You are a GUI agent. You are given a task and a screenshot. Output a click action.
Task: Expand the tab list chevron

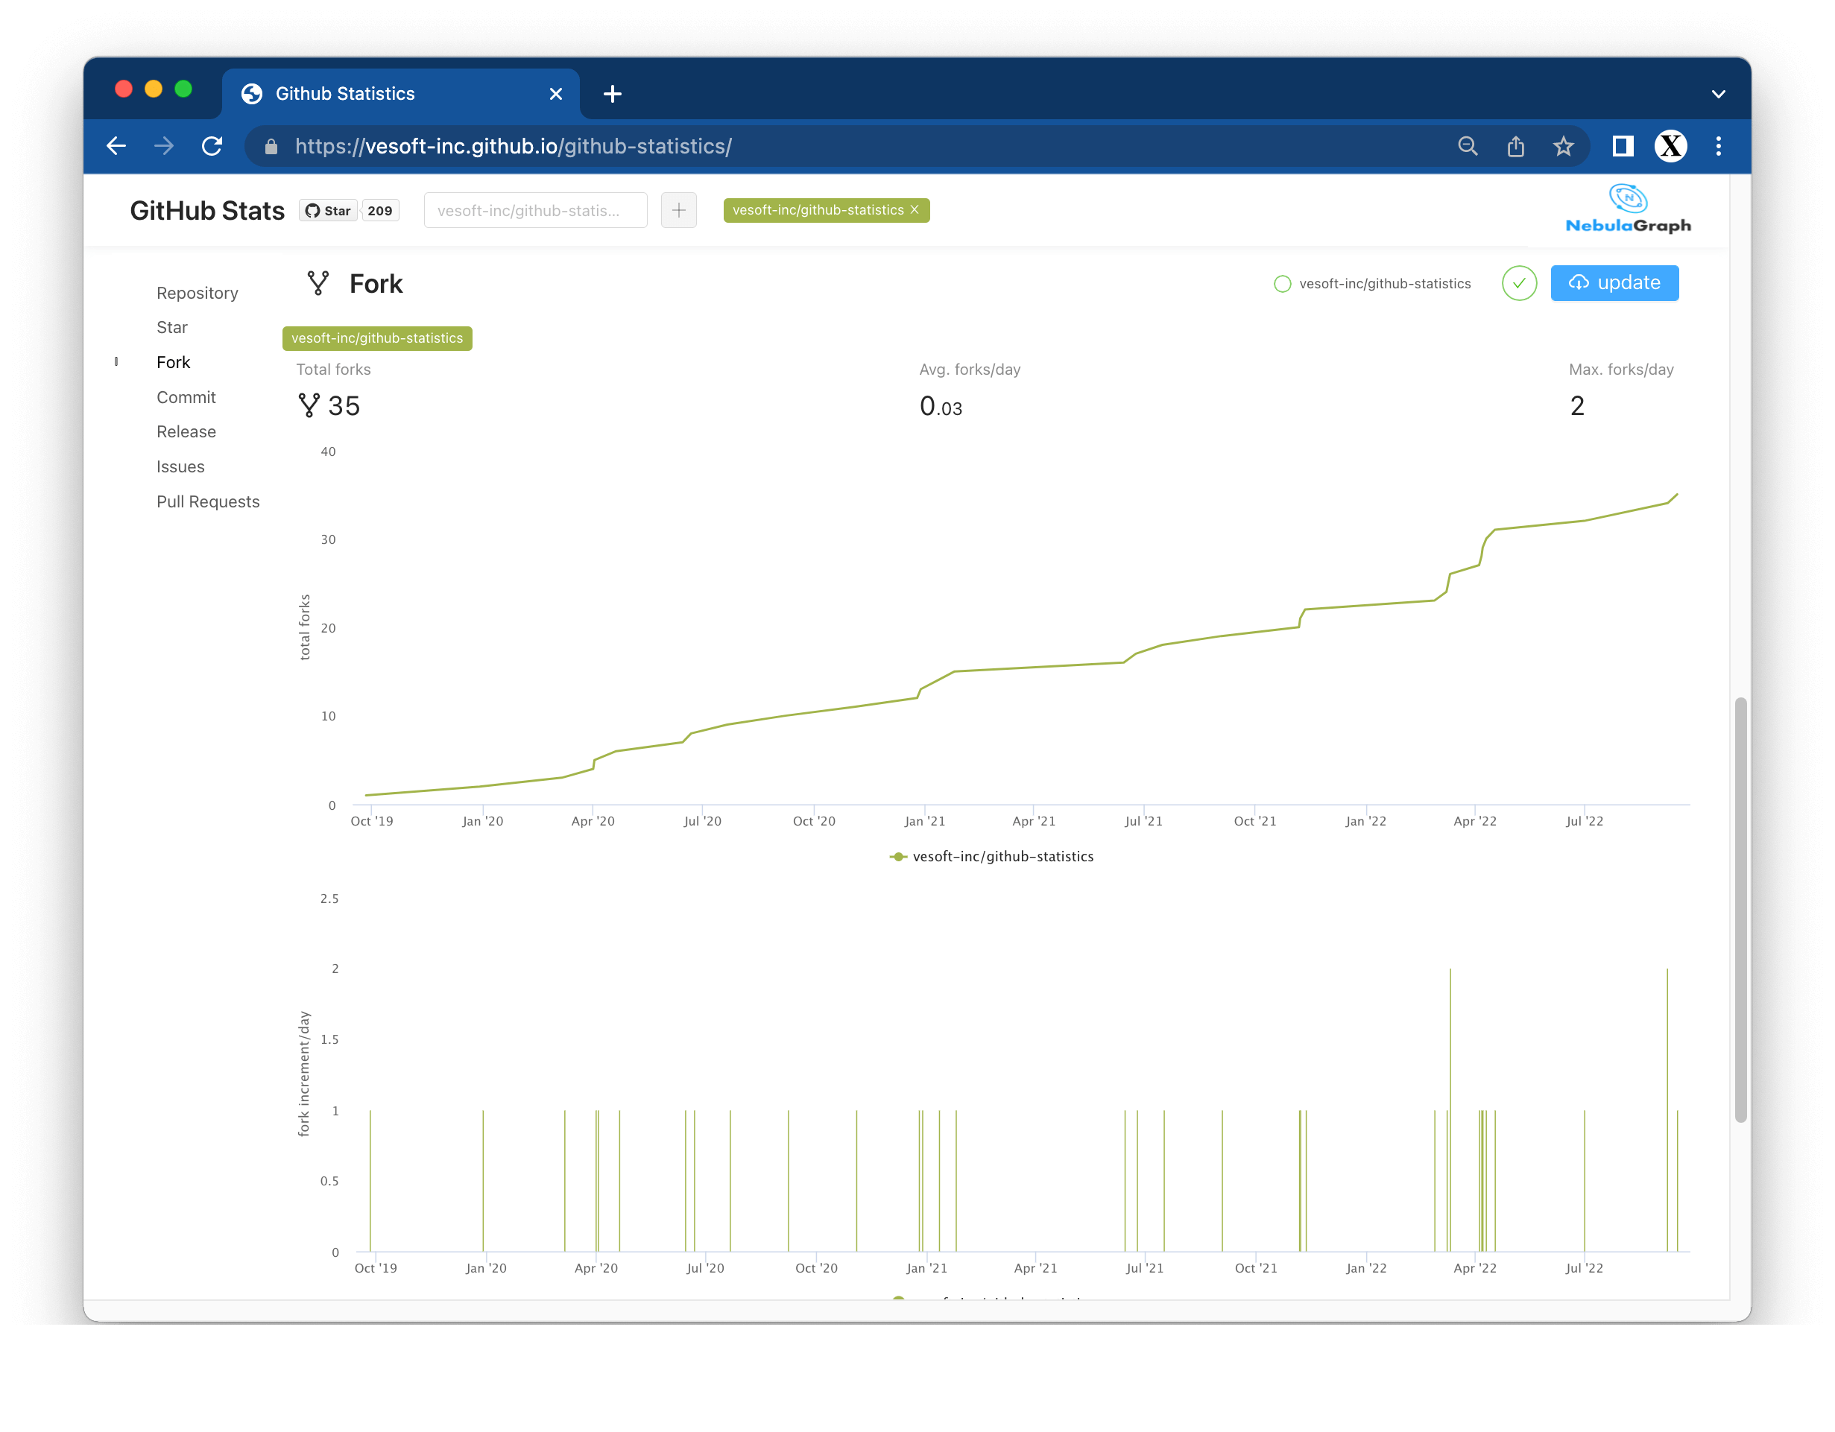[1718, 94]
